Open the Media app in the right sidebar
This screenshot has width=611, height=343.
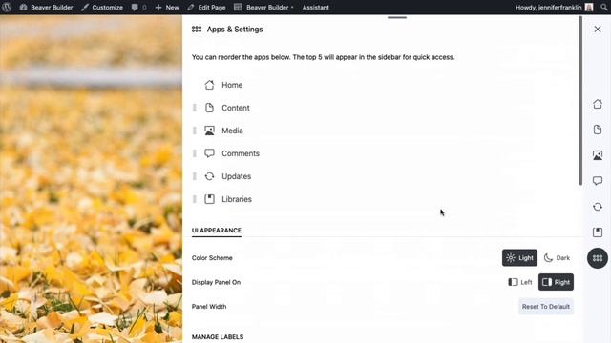click(x=598, y=155)
